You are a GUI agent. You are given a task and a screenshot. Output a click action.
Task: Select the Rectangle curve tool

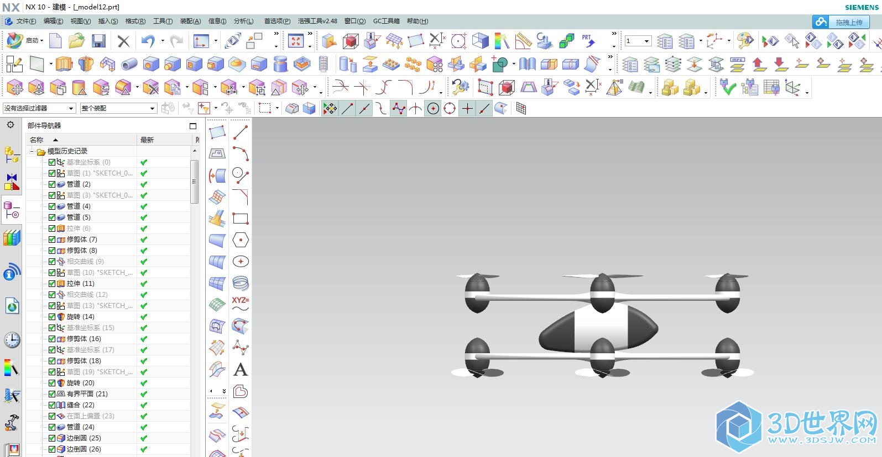[x=240, y=219]
